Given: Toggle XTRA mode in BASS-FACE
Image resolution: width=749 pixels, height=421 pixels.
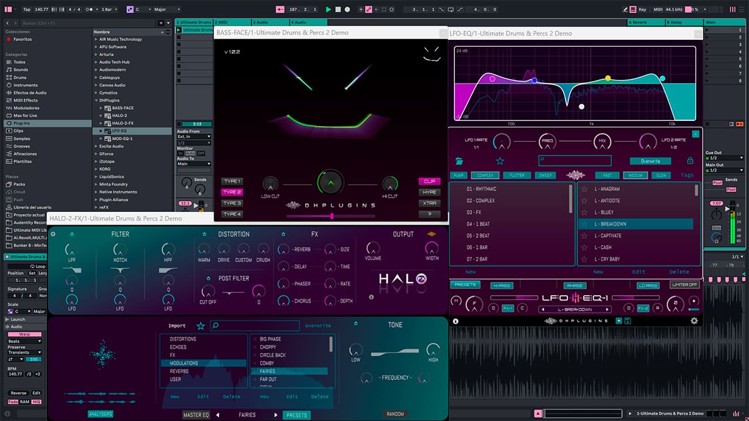Looking at the screenshot, I should (429, 203).
